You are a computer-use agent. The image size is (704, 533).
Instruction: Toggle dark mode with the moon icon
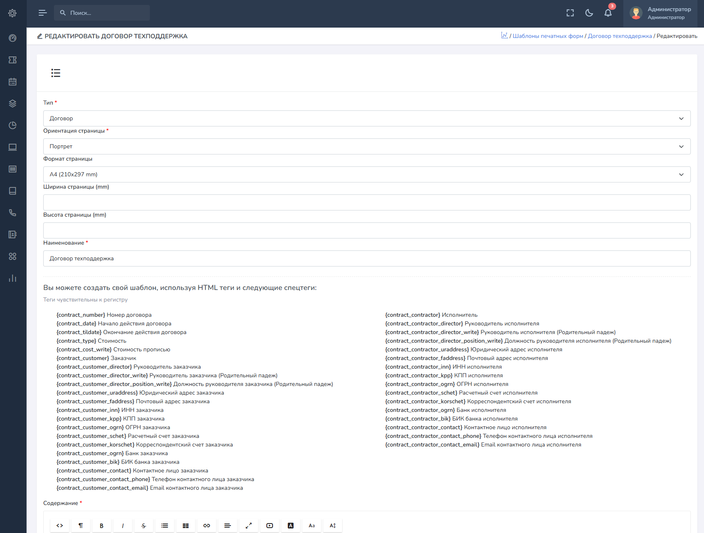[589, 13]
